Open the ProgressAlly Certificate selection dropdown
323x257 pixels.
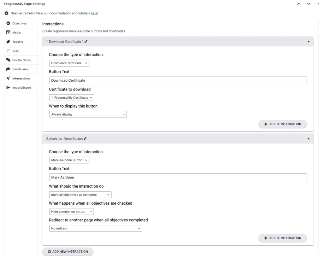click(x=72, y=98)
